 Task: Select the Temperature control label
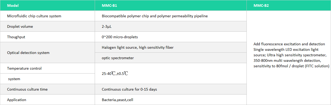coord(24,68)
